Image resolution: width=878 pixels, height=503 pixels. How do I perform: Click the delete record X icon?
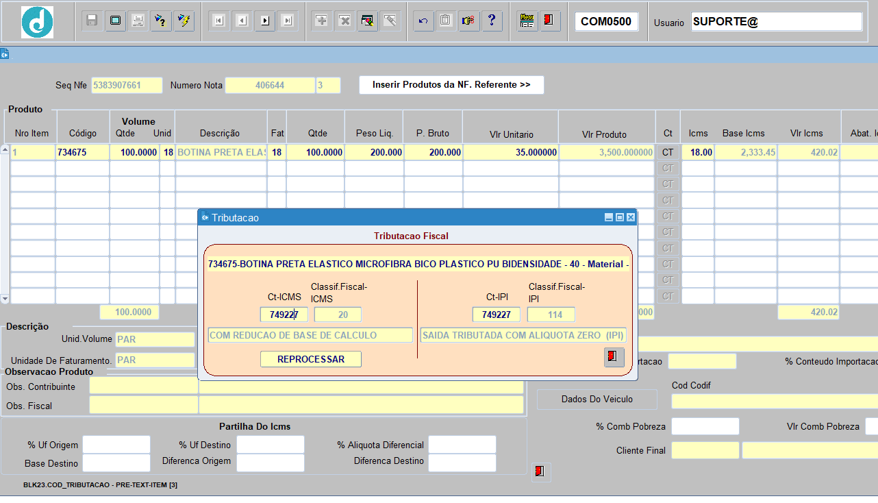[344, 21]
